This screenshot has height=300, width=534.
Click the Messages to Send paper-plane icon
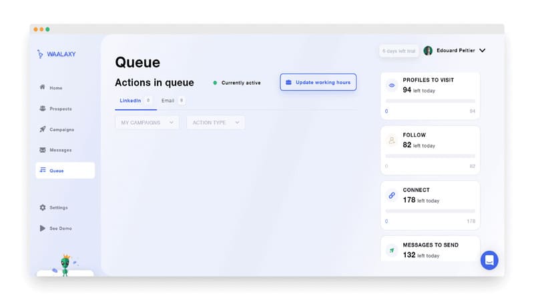tap(392, 251)
